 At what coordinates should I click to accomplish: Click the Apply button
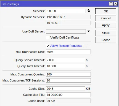click(x=106, y=25)
